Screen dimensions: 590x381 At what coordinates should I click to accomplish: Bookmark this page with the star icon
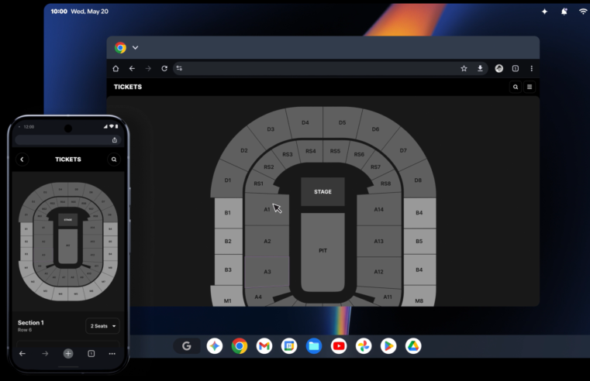[x=464, y=68]
